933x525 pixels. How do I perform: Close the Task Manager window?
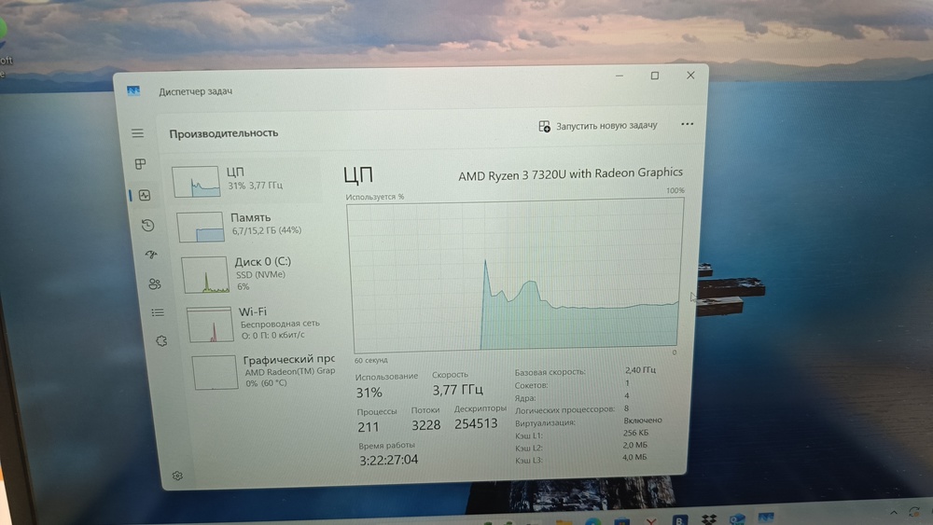[690, 75]
